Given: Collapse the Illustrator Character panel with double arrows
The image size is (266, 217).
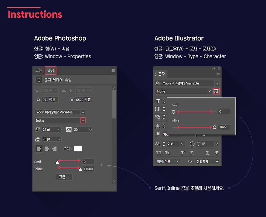Looking at the screenshot, I should pyautogui.click(x=214, y=68).
